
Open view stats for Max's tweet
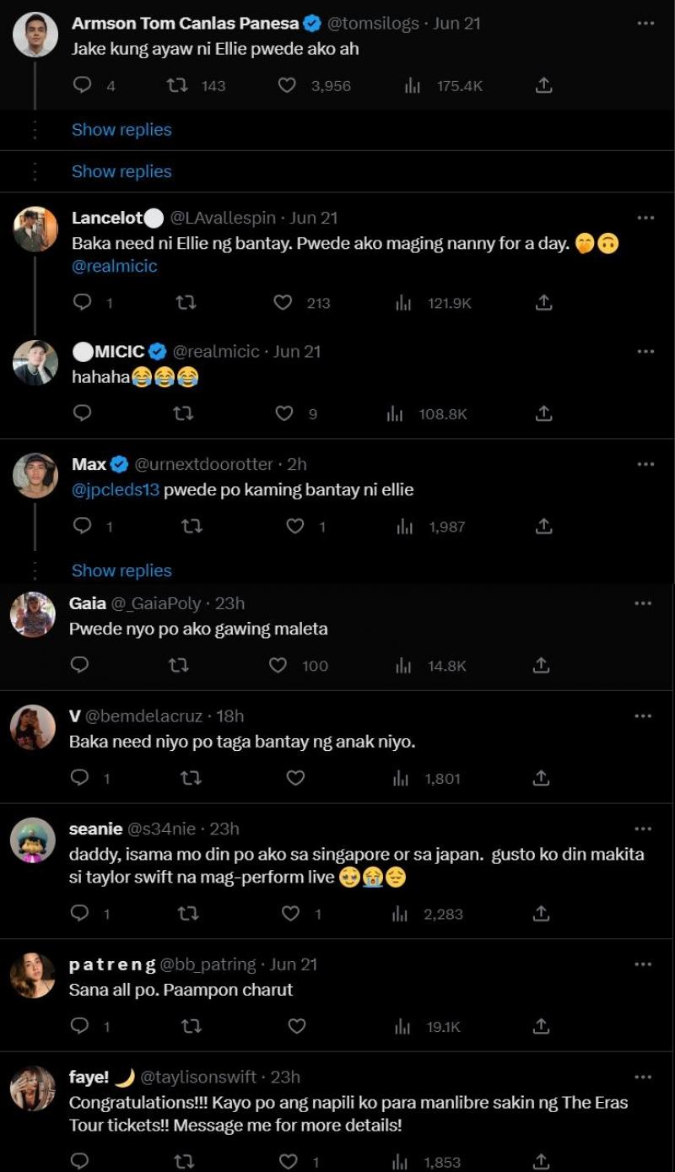[404, 527]
